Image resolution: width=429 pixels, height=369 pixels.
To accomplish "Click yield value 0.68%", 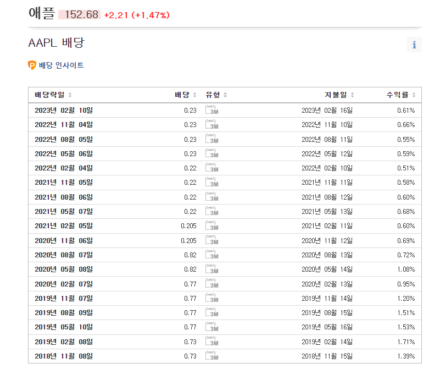I will pyautogui.click(x=406, y=212).
